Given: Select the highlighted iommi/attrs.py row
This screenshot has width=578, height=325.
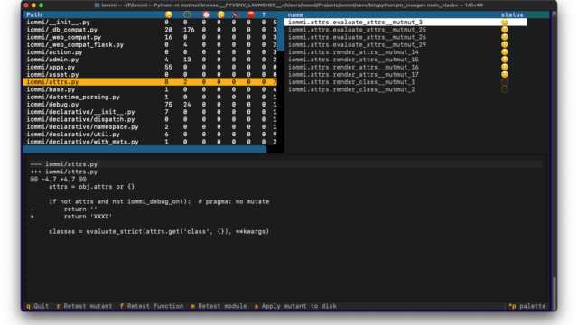Looking at the screenshot, I should pyautogui.click(x=150, y=82).
